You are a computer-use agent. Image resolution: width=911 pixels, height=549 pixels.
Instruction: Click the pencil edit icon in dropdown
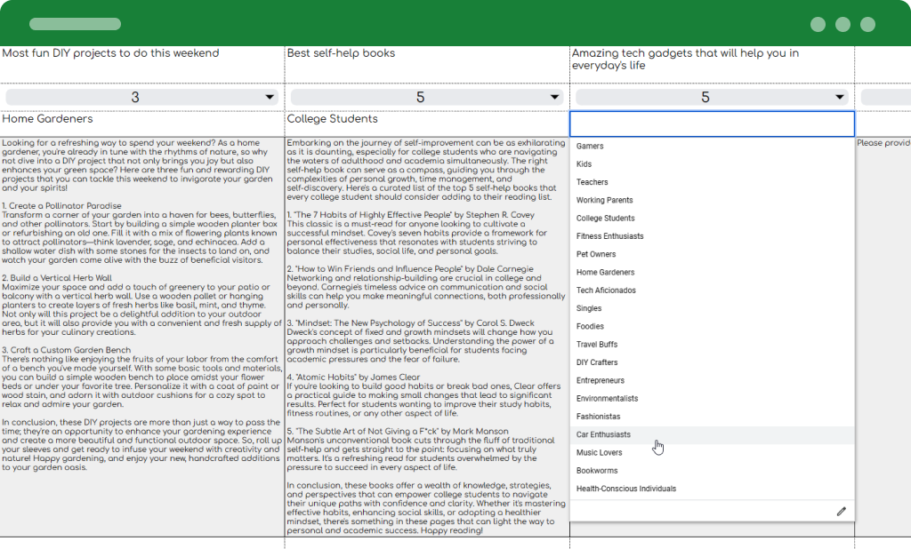[841, 512]
